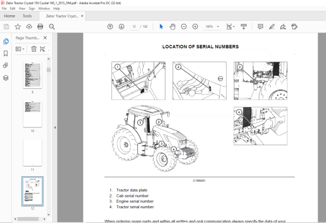Open the Add comment sticky note tool
The height and width of the screenshot is (223, 326).
click(x=260, y=27)
